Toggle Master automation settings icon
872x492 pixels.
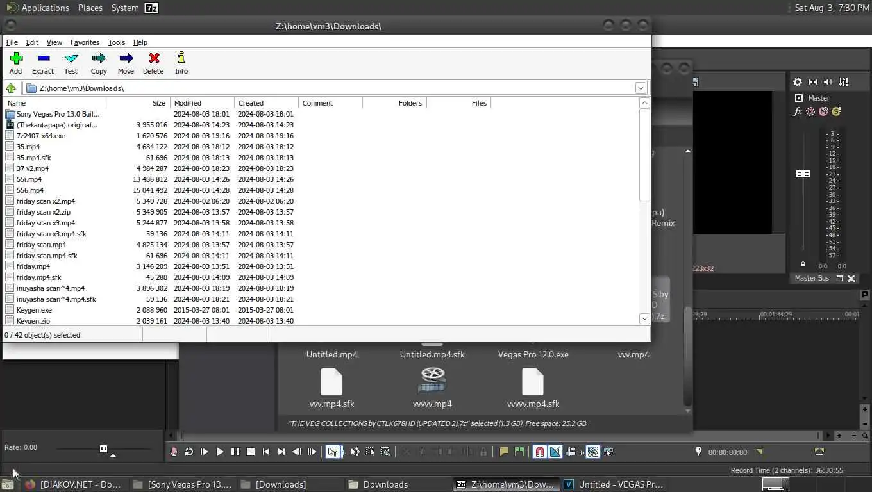(810, 111)
